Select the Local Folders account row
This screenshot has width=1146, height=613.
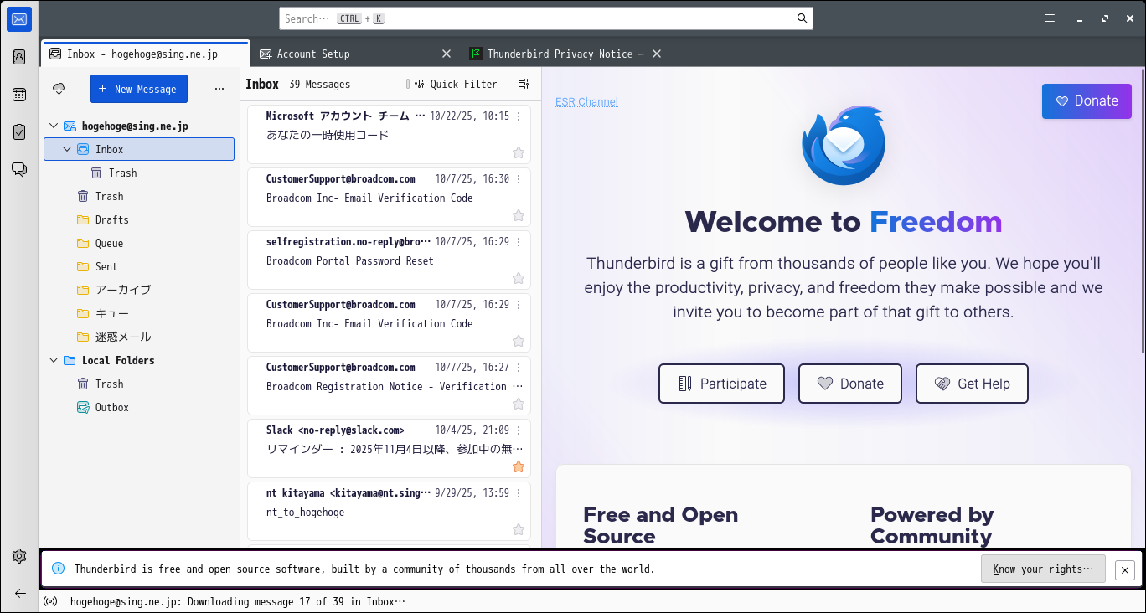point(139,360)
